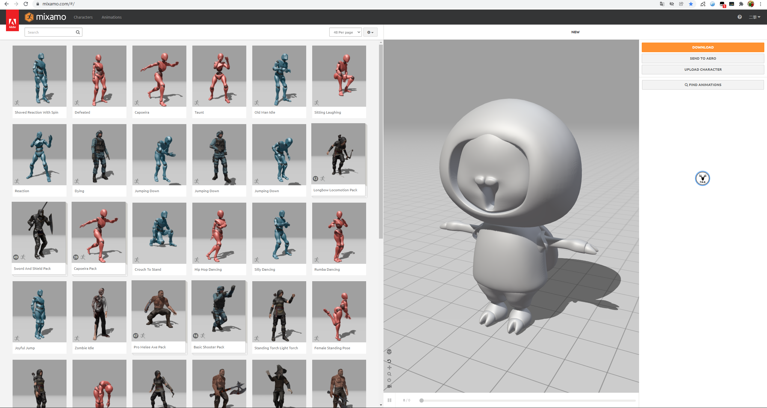Select the Standing Torch Light Torch animation
Screen dimensions: 767x408
[x=279, y=317]
